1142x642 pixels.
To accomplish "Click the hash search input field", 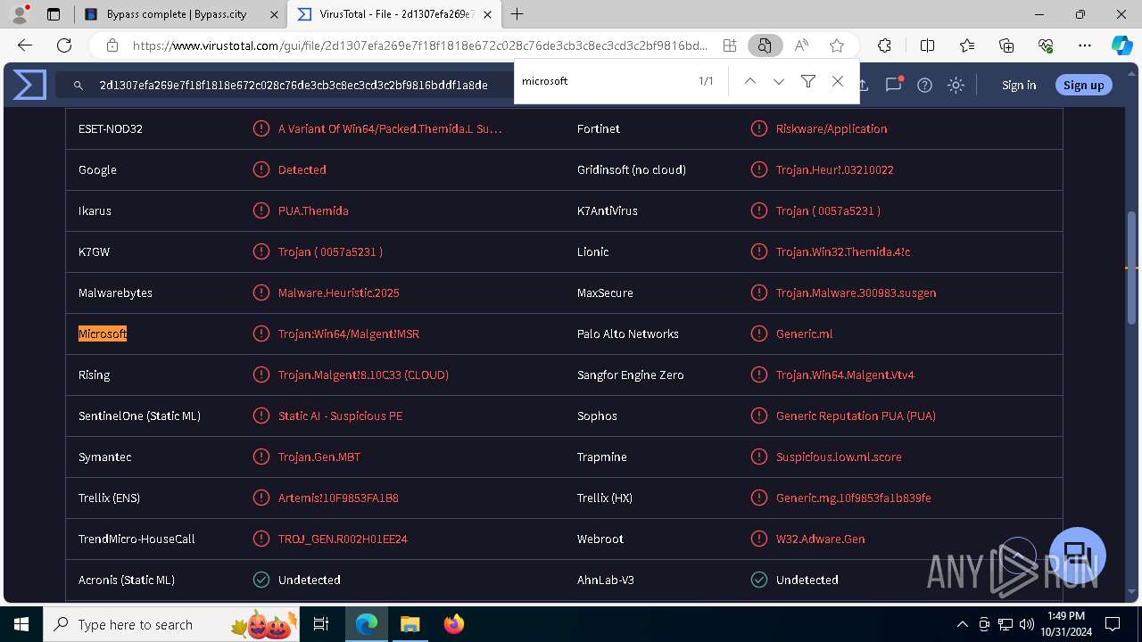I will click(x=294, y=85).
